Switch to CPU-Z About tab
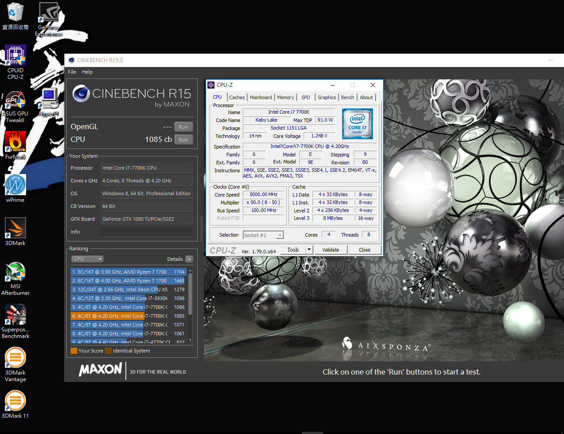The image size is (564, 434). point(366,97)
